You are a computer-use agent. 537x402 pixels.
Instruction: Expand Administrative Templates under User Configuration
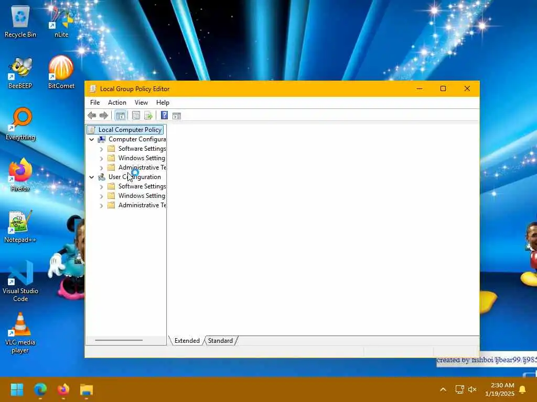click(x=101, y=205)
